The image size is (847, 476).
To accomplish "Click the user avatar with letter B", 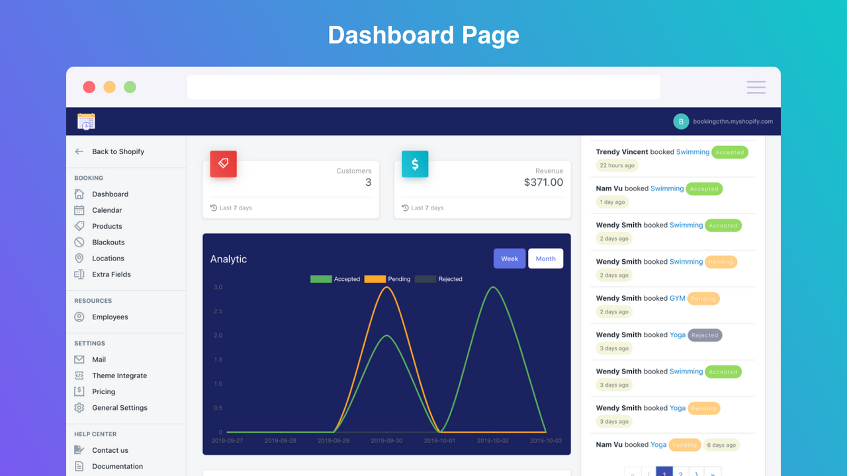I will tap(681, 122).
